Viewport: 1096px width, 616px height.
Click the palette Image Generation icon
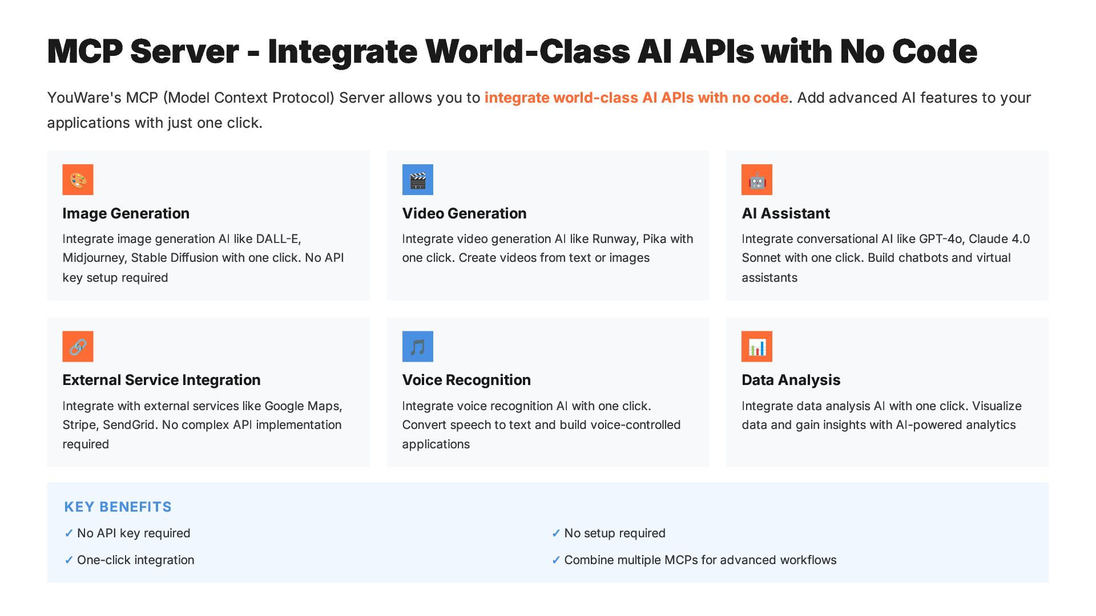click(78, 180)
